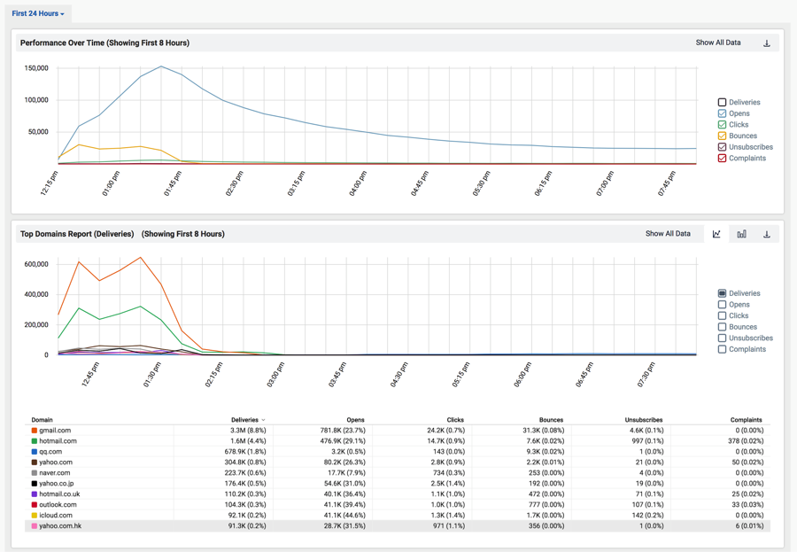Click the Complaints column header in table
This screenshot has width=797, height=552.
click(x=747, y=420)
